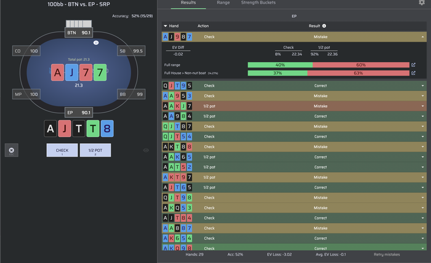
Task: Open the settings gear icon
Action: click(x=422, y=2)
